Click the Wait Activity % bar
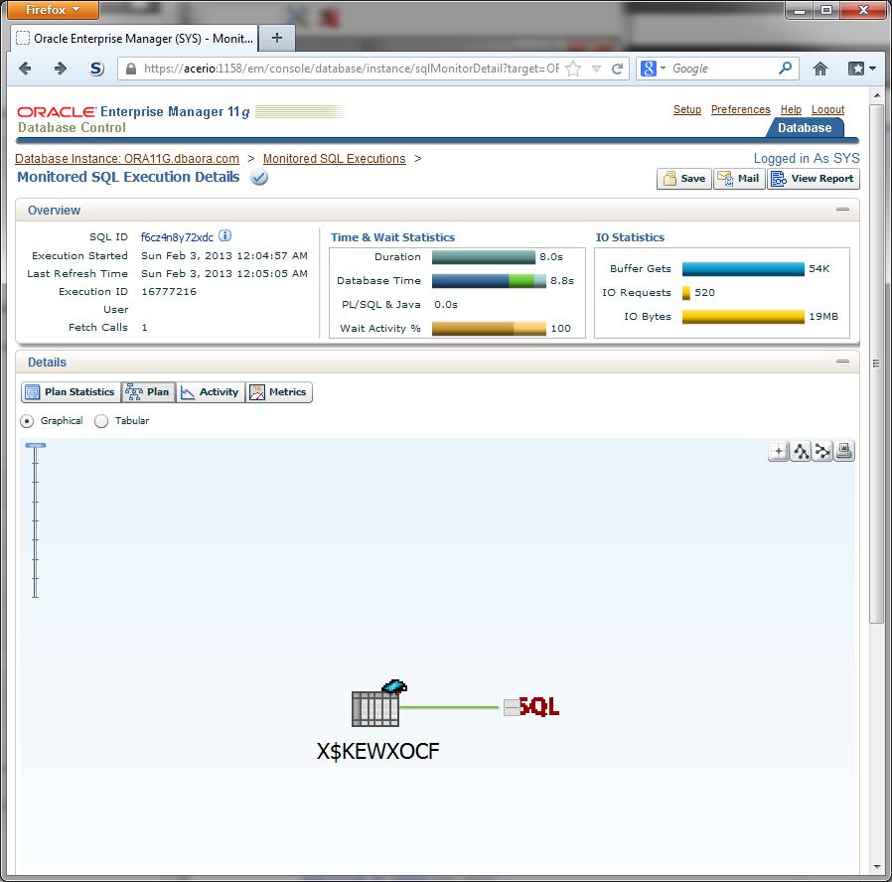892x882 pixels. pos(489,329)
